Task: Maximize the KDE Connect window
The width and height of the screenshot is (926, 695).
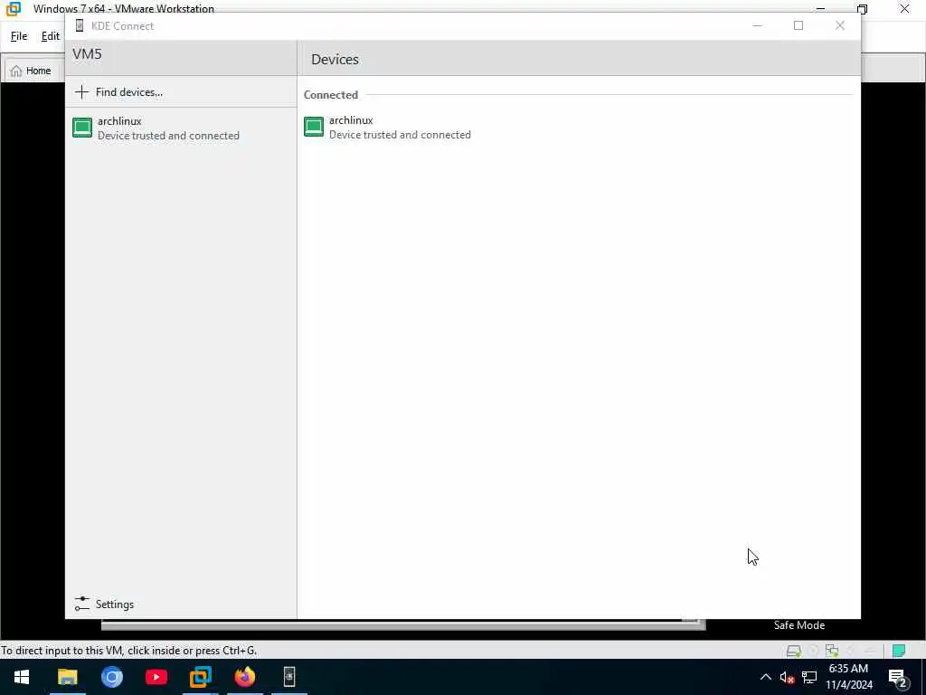Action: 798,25
